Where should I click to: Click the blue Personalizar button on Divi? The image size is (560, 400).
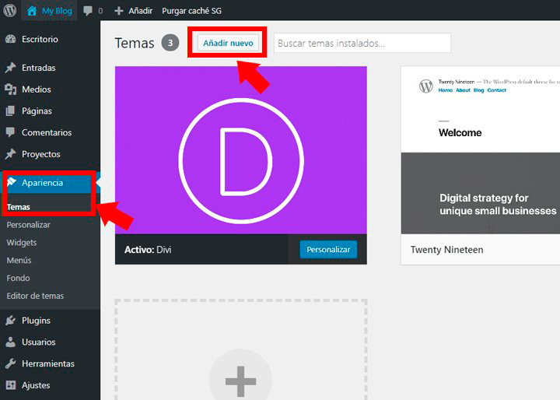tap(328, 250)
